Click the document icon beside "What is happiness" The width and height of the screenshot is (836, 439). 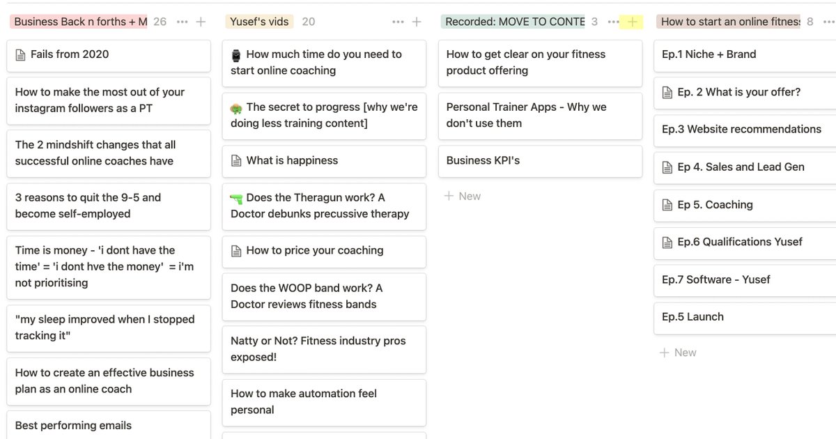pos(236,161)
